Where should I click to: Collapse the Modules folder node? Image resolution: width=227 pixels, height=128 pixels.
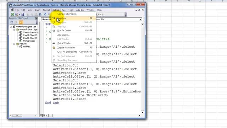point(14,44)
